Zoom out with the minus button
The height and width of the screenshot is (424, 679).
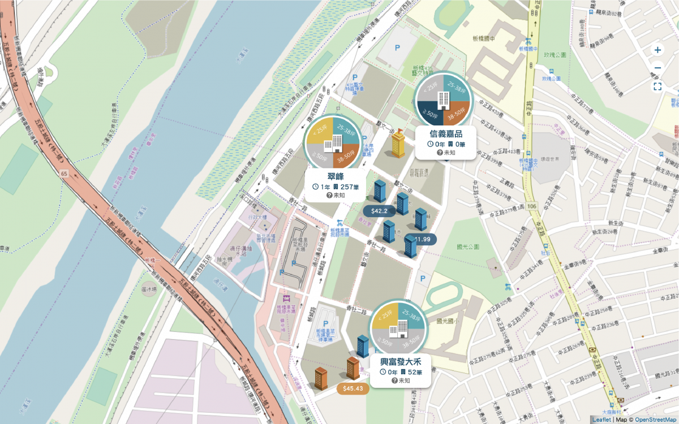click(657, 68)
